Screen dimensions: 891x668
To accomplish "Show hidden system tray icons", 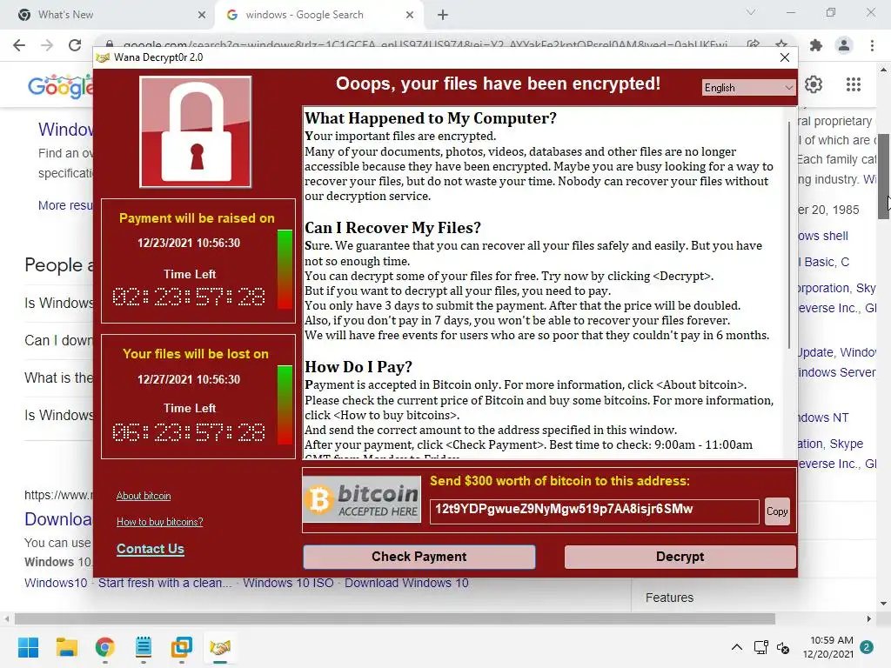I will (736, 647).
